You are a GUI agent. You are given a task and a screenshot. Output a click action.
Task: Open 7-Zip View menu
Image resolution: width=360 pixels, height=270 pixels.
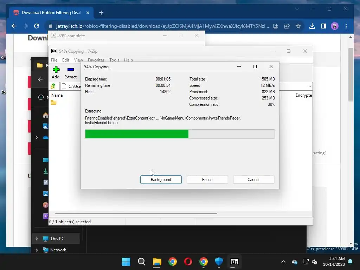tap(78, 60)
